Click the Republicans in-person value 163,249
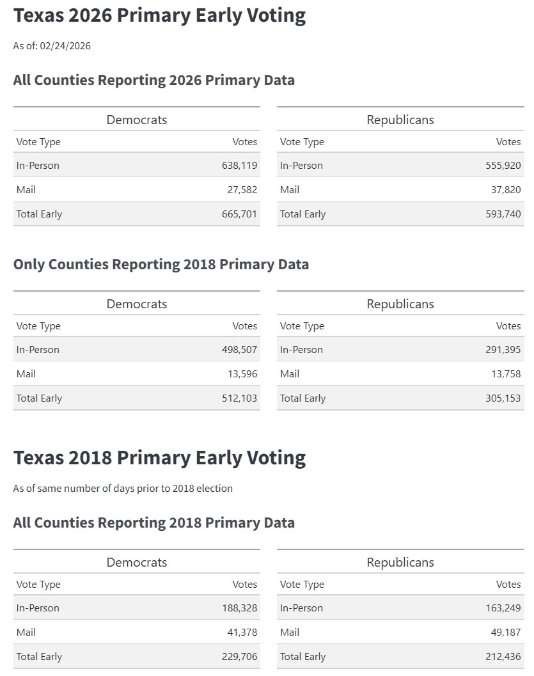534x676 pixels. [503, 608]
